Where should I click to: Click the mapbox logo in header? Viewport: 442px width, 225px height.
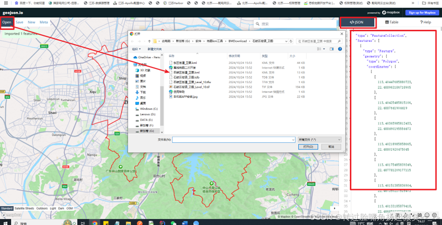(x=392, y=13)
